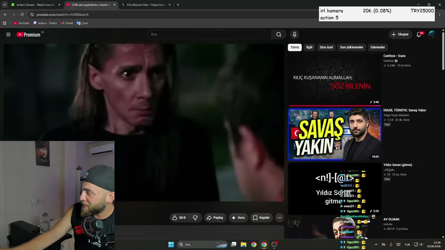View site information icon in address bar
Viewport: 445px width, 250px height.
(32, 15)
